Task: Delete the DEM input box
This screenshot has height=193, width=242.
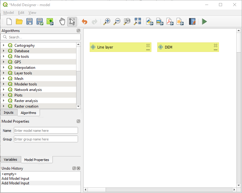Action: [x=216, y=45]
